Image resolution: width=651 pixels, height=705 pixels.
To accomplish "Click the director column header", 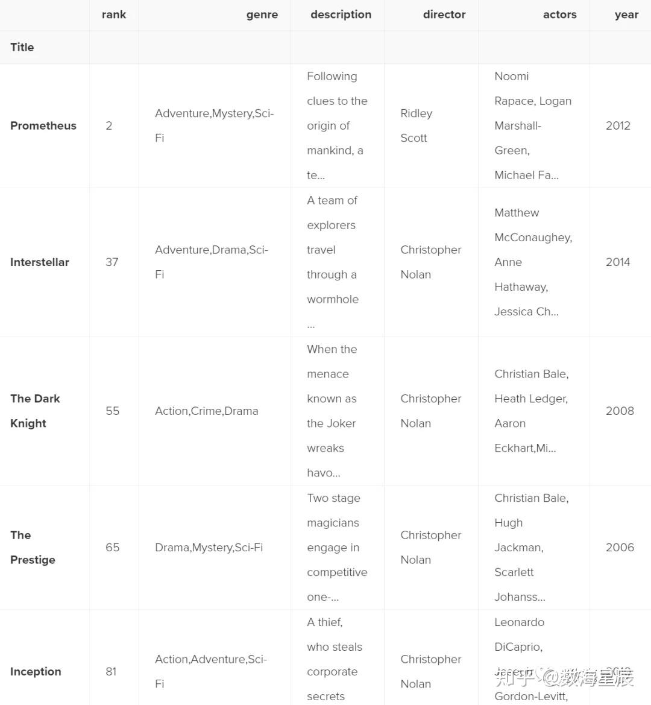I will click(444, 14).
